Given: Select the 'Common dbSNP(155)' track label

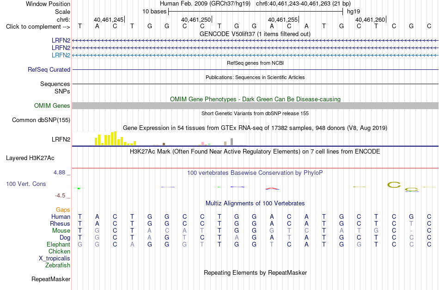Looking at the screenshot, I should (41, 120).
